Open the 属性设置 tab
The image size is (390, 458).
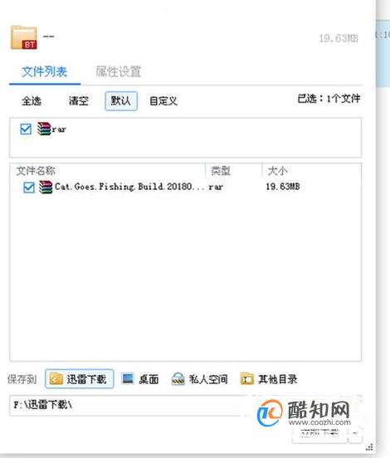pyautogui.click(x=119, y=72)
